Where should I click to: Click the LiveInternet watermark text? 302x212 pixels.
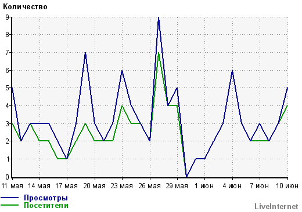point(276,206)
